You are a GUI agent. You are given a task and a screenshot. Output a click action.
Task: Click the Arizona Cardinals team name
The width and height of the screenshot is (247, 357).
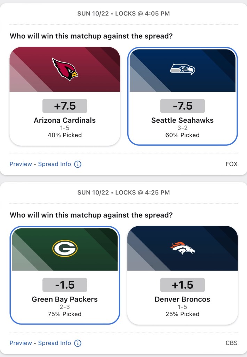[x=65, y=120]
